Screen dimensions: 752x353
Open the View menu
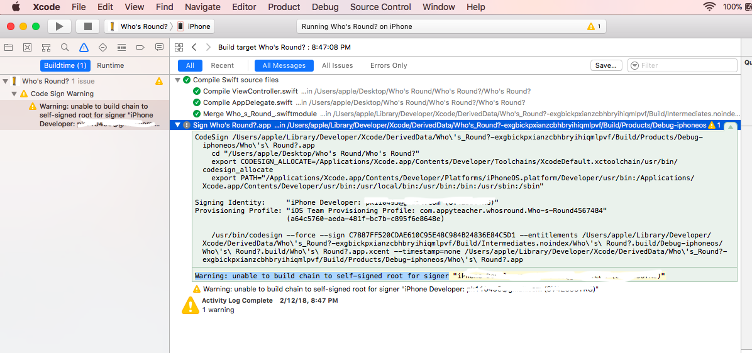point(135,7)
